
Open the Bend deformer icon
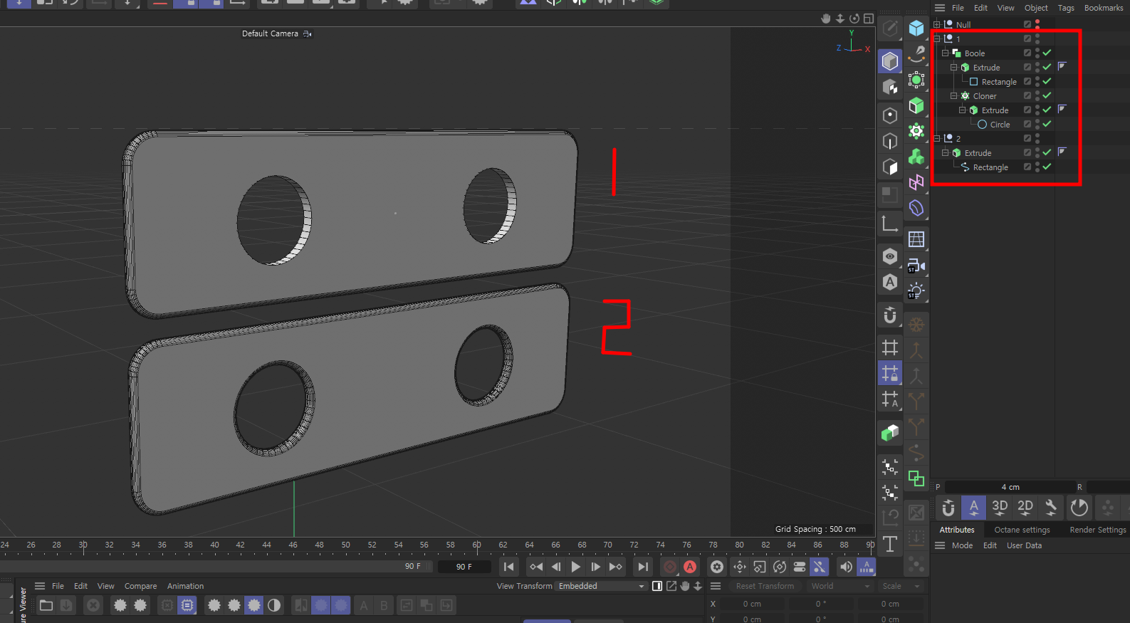916,208
